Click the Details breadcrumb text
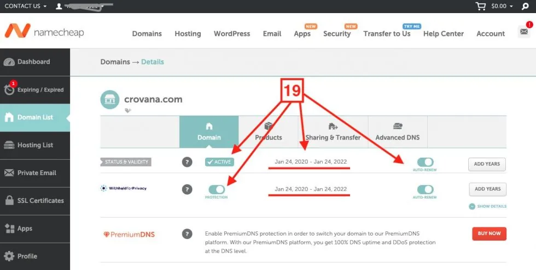The height and width of the screenshot is (270, 536). click(x=153, y=62)
